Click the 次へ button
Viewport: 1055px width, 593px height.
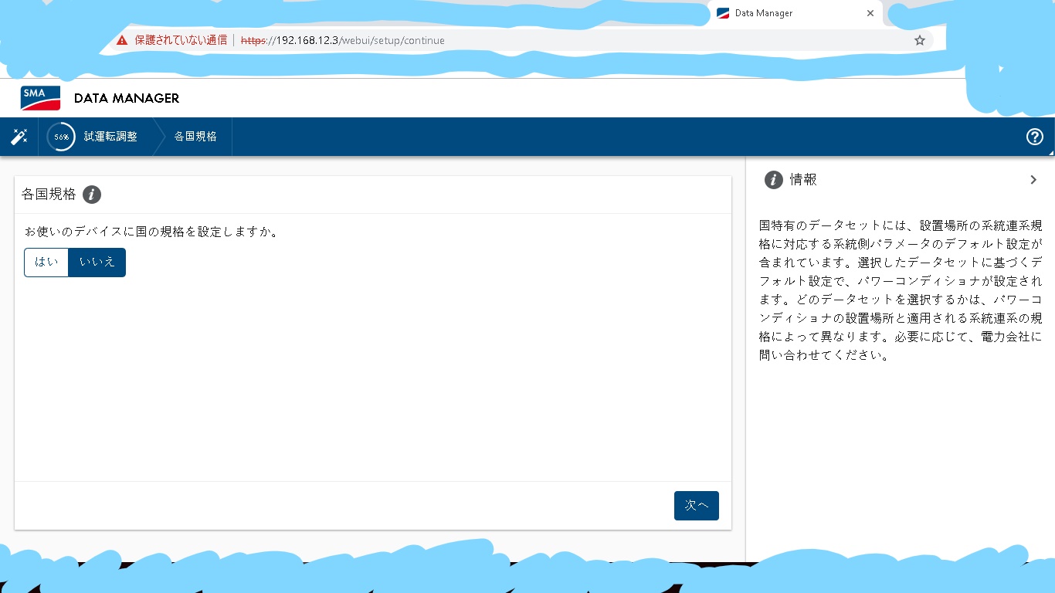pyautogui.click(x=697, y=506)
